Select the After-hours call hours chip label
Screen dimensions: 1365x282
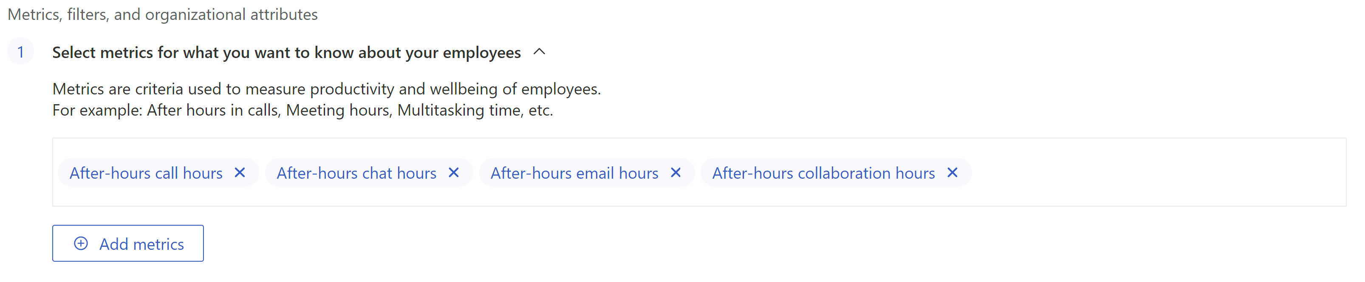coord(146,173)
